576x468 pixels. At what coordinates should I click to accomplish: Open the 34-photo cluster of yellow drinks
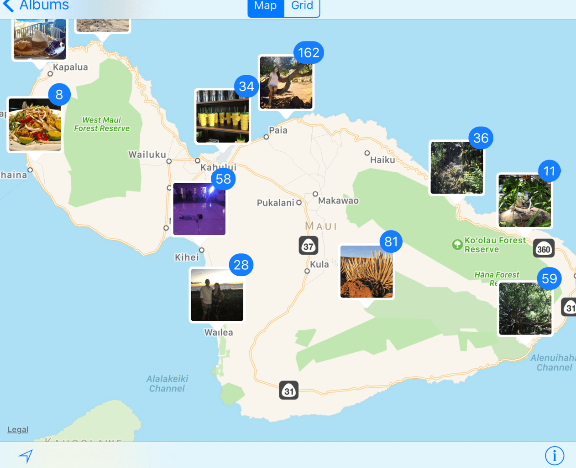[222, 116]
